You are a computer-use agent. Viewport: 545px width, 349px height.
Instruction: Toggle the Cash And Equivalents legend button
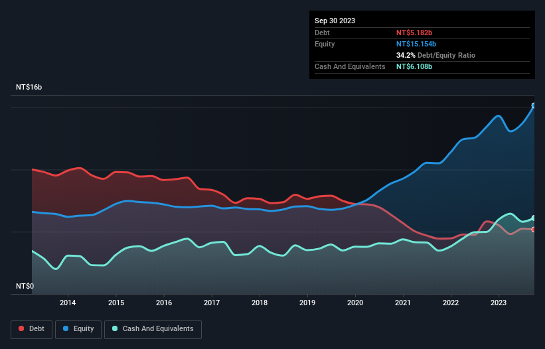coord(153,329)
